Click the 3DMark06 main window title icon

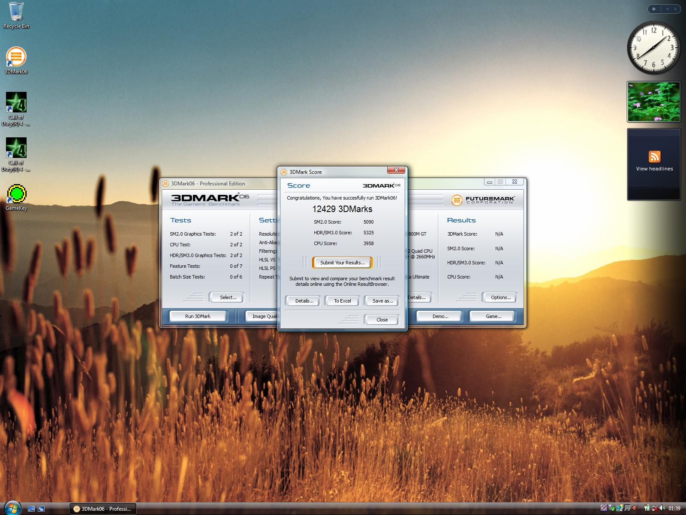pos(165,184)
